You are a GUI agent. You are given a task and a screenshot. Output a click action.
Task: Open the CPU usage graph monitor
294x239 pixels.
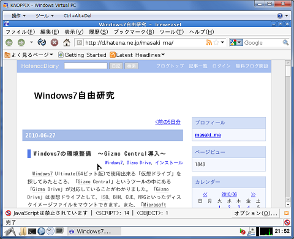266,232
